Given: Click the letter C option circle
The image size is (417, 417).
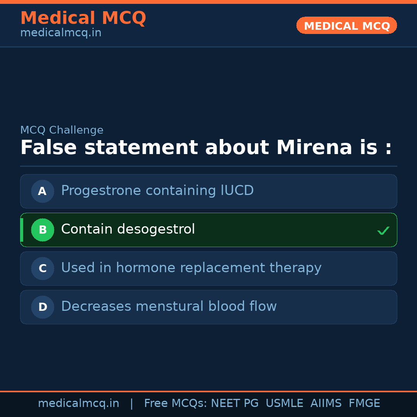Looking at the screenshot, I should pyautogui.click(x=42, y=268).
